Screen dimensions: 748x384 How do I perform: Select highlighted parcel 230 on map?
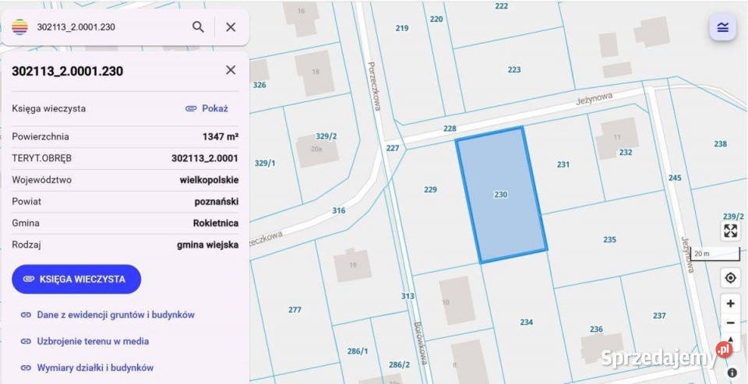[x=501, y=195]
